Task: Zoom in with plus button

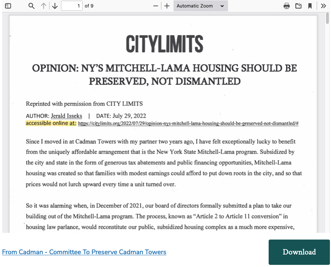Action: point(167,6)
